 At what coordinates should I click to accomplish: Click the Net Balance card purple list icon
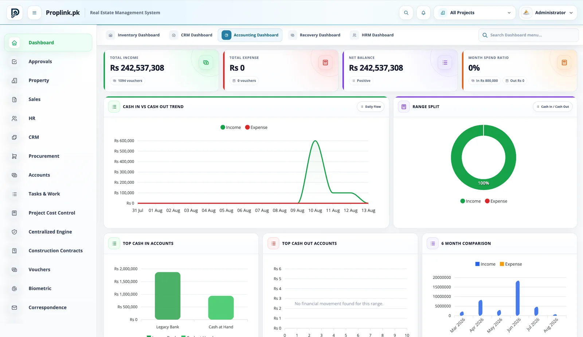(x=445, y=63)
